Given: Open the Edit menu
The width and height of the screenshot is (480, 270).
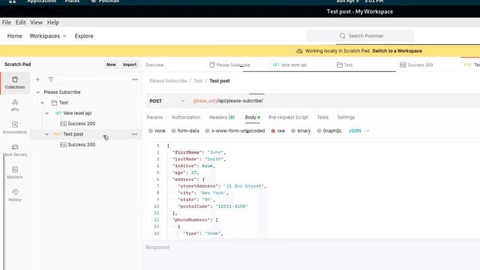Looking at the screenshot, I should coord(20,22).
